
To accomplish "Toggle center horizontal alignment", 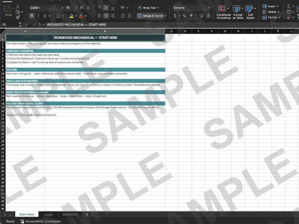I will point(106,16).
